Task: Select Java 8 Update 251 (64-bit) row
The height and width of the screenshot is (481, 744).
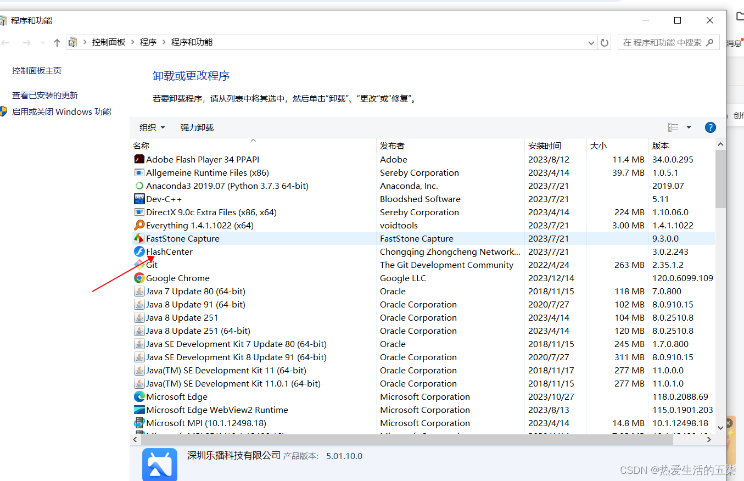Action: [x=423, y=331]
